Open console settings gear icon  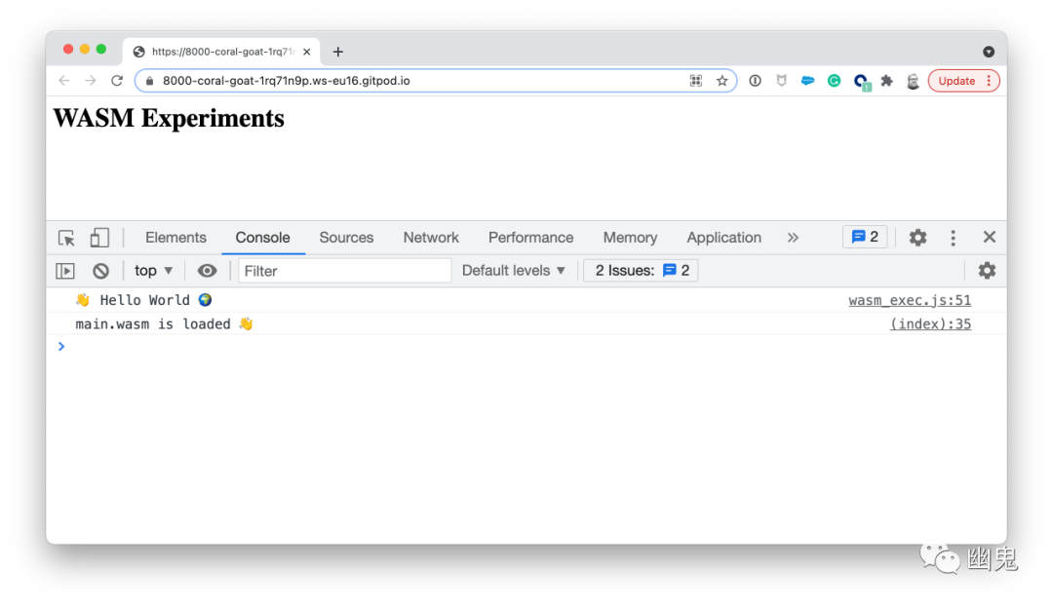(x=987, y=271)
